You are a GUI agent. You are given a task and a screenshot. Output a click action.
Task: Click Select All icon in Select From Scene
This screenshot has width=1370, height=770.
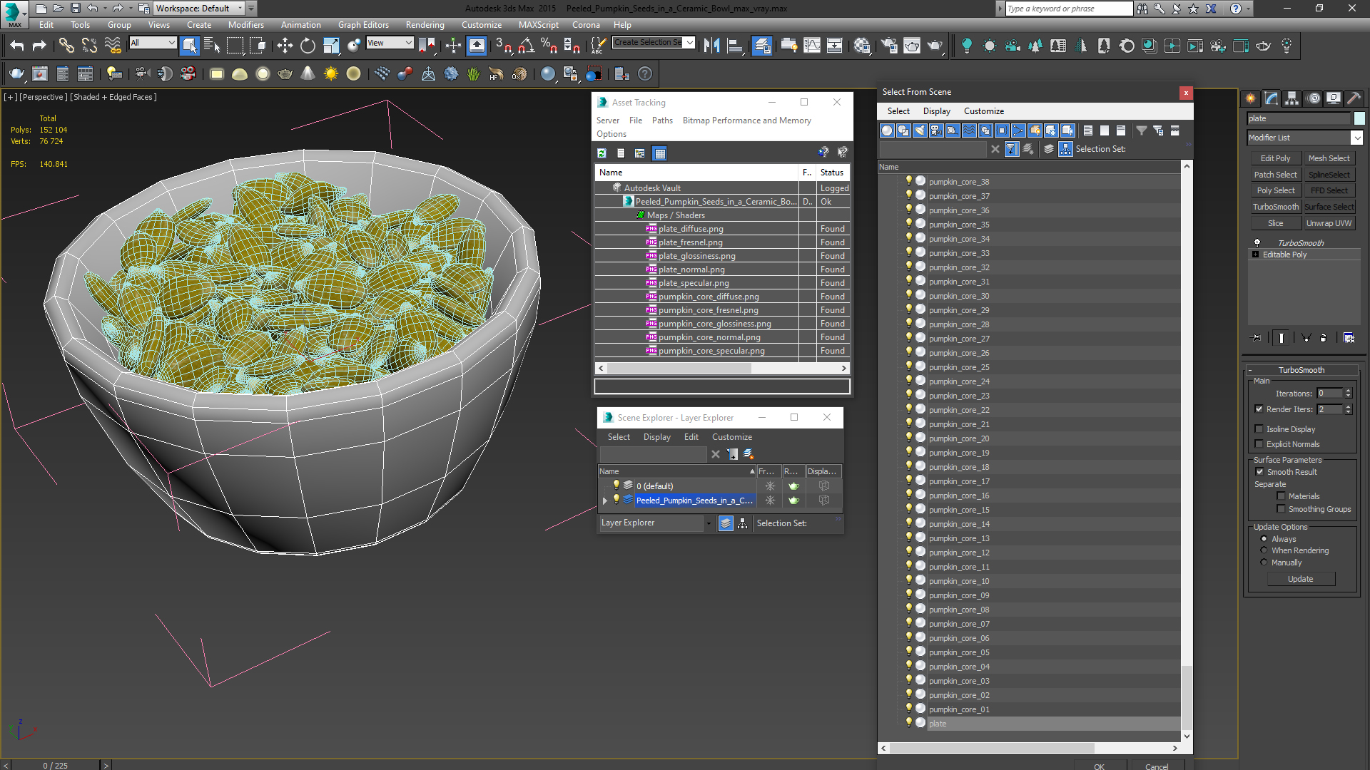[1088, 130]
